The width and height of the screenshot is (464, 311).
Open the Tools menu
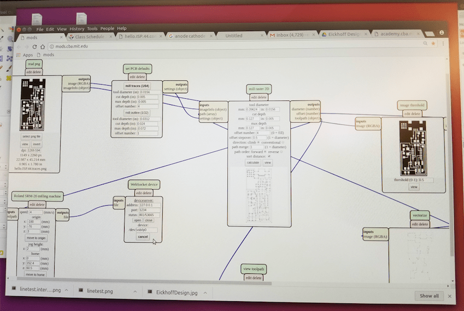92,29
